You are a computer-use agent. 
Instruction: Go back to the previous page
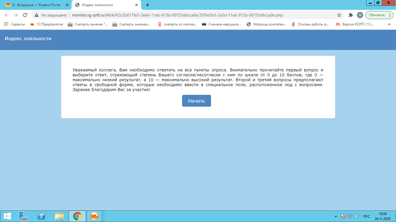point(7,15)
